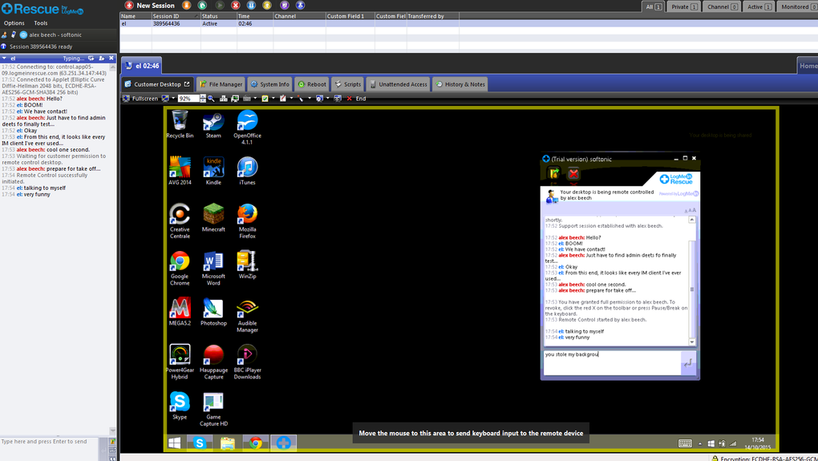
Task: Toggle the Private sessions filter
Action: click(684, 6)
